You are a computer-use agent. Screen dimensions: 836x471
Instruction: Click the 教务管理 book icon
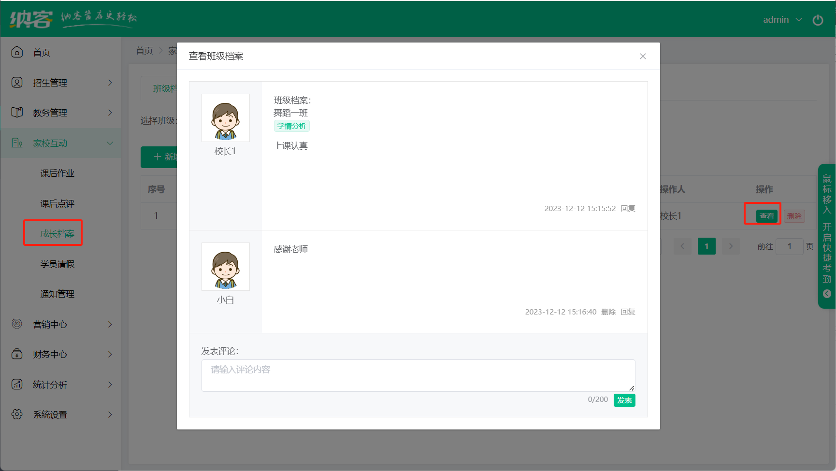tap(17, 113)
